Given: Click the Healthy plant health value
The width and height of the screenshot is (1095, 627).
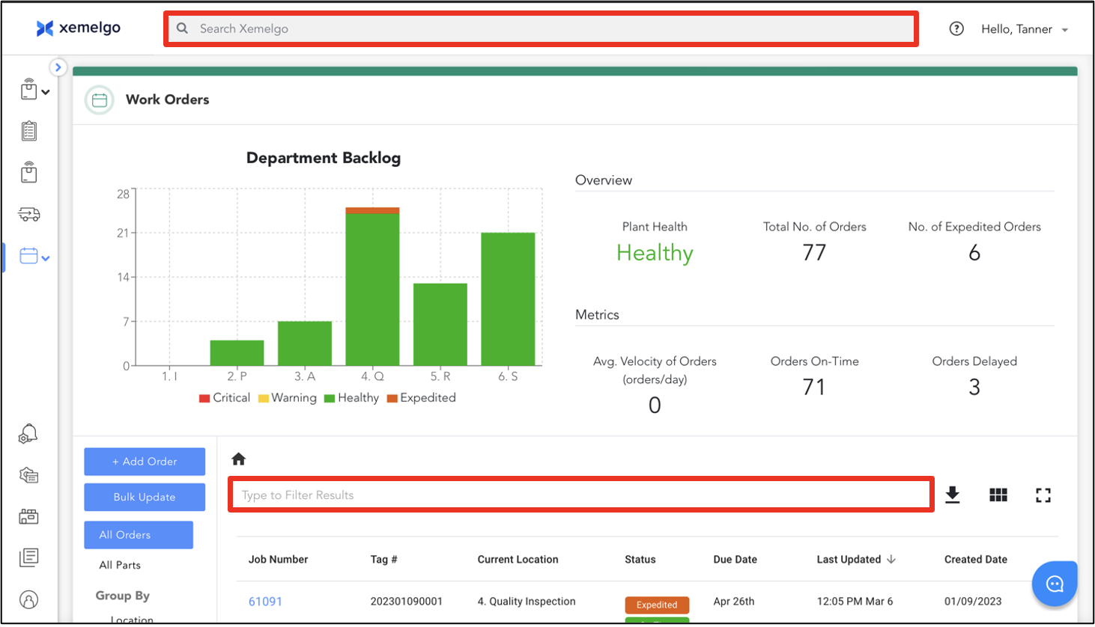Looking at the screenshot, I should [x=655, y=253].
